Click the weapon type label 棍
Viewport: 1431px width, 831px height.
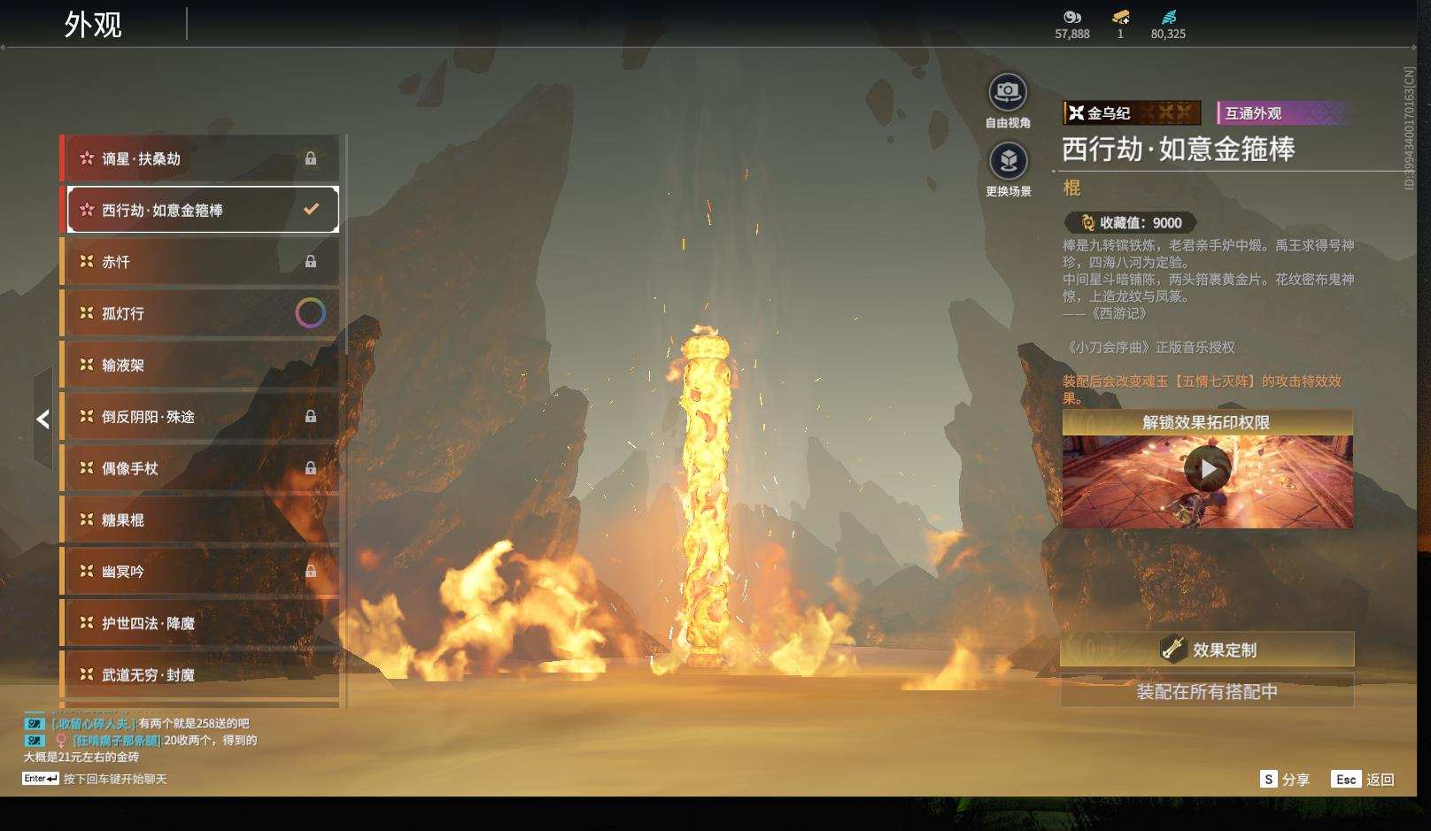(1071, 188)
